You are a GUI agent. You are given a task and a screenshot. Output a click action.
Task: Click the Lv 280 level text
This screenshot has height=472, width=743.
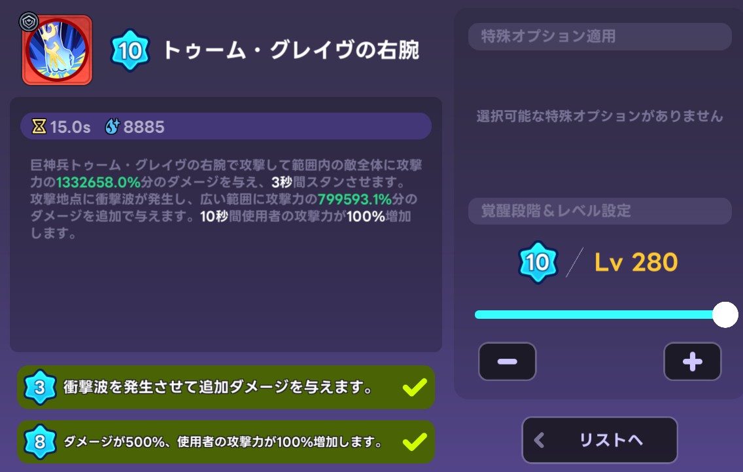pyautogui.click(x=636, y=263)
